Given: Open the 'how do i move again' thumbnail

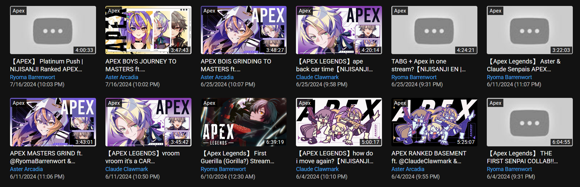Looking at the screenshot, I should coord(339,122).
